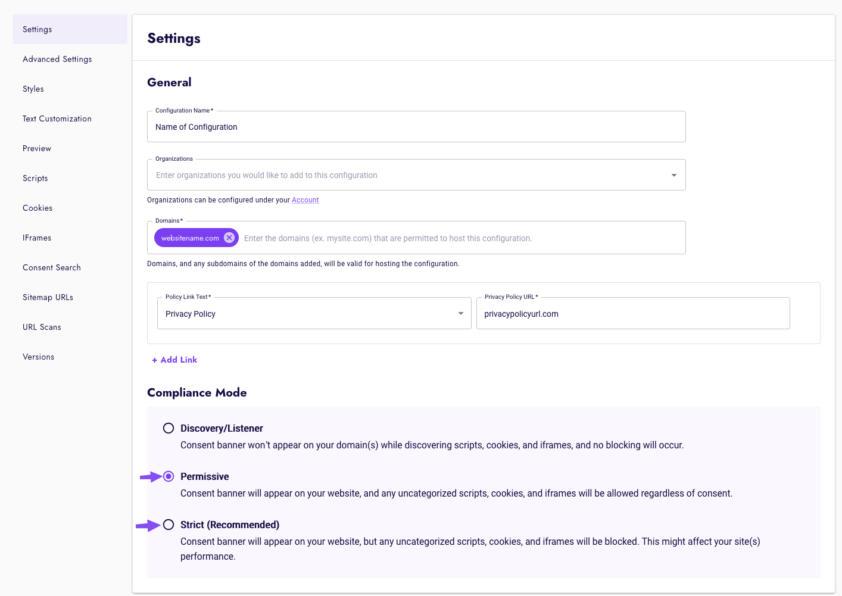Select the Permissive compliance mode

pos(169,476)
